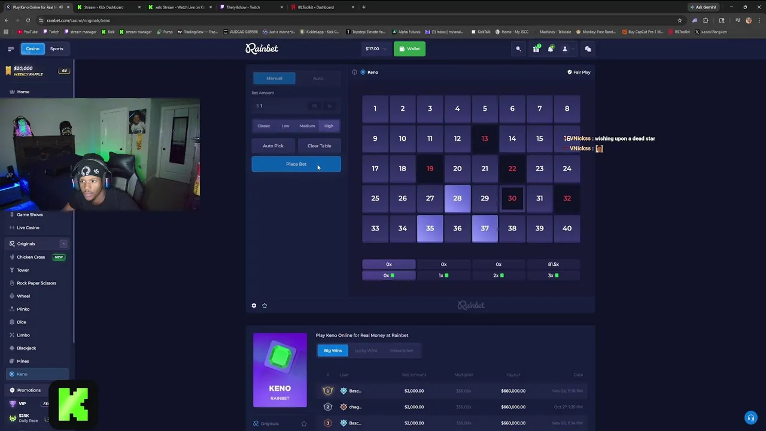
Task: Reload the page in browser
Action: click(28, 20)
